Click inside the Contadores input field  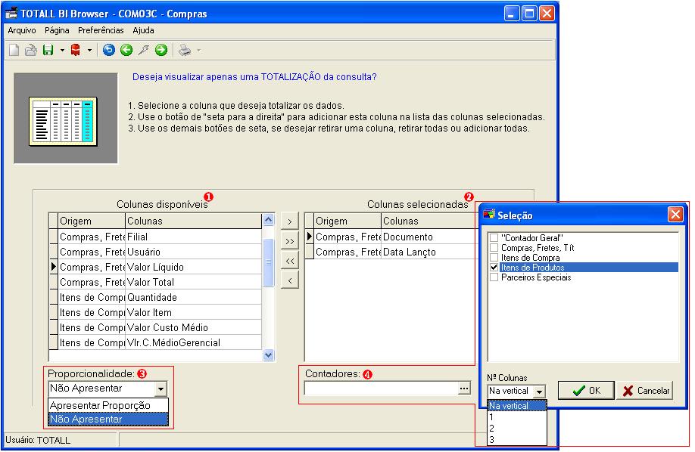(x=381, y=389)
